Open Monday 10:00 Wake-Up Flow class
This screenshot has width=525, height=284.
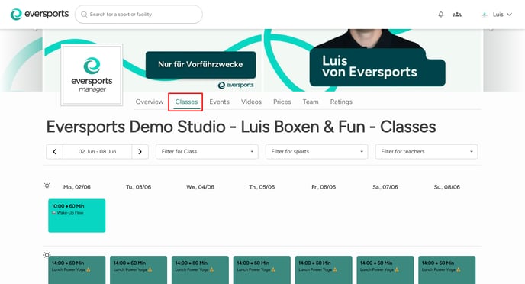[76, 216]
